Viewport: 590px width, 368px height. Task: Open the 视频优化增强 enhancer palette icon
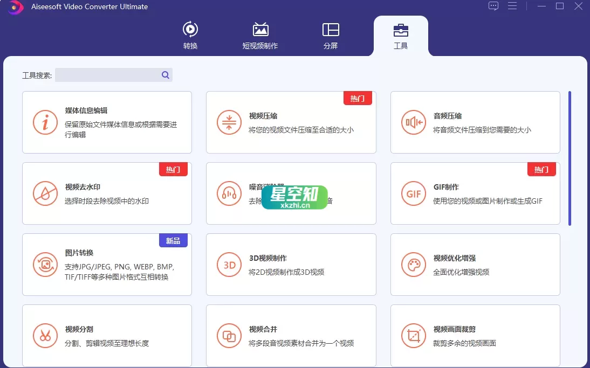(413, 265)
